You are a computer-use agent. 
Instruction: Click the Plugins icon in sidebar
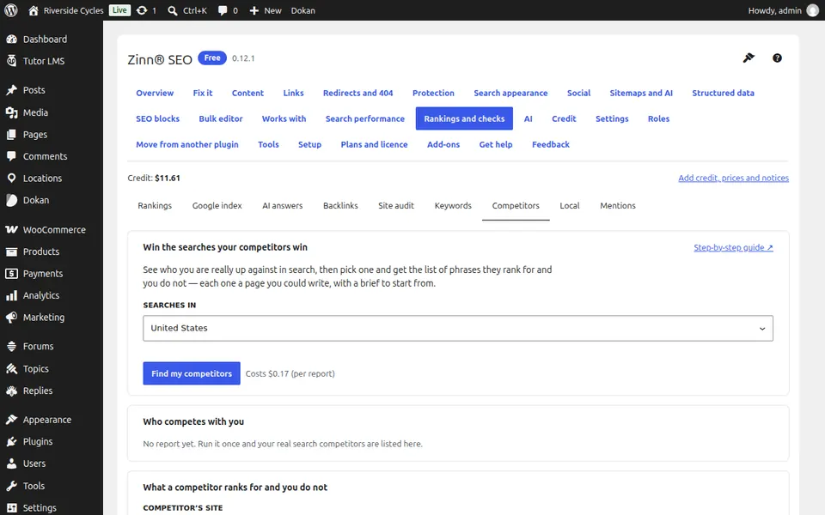coord(11,441)
